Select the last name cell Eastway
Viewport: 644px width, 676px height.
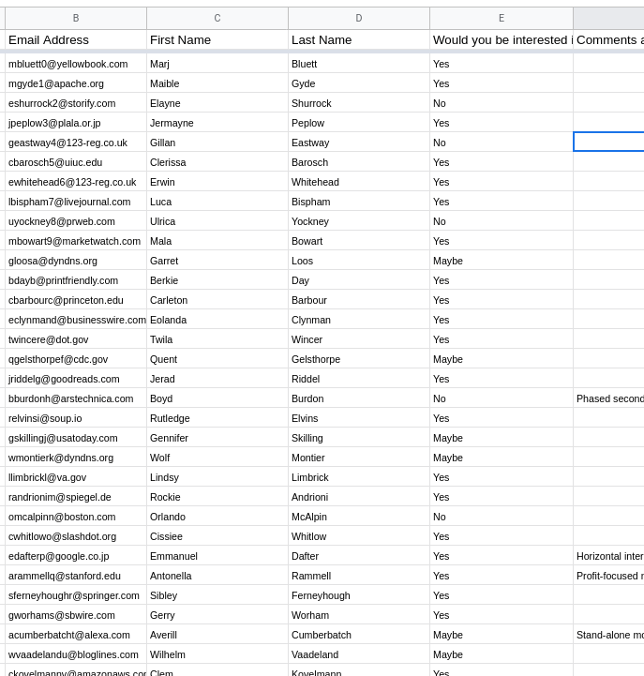coord(359,143)
